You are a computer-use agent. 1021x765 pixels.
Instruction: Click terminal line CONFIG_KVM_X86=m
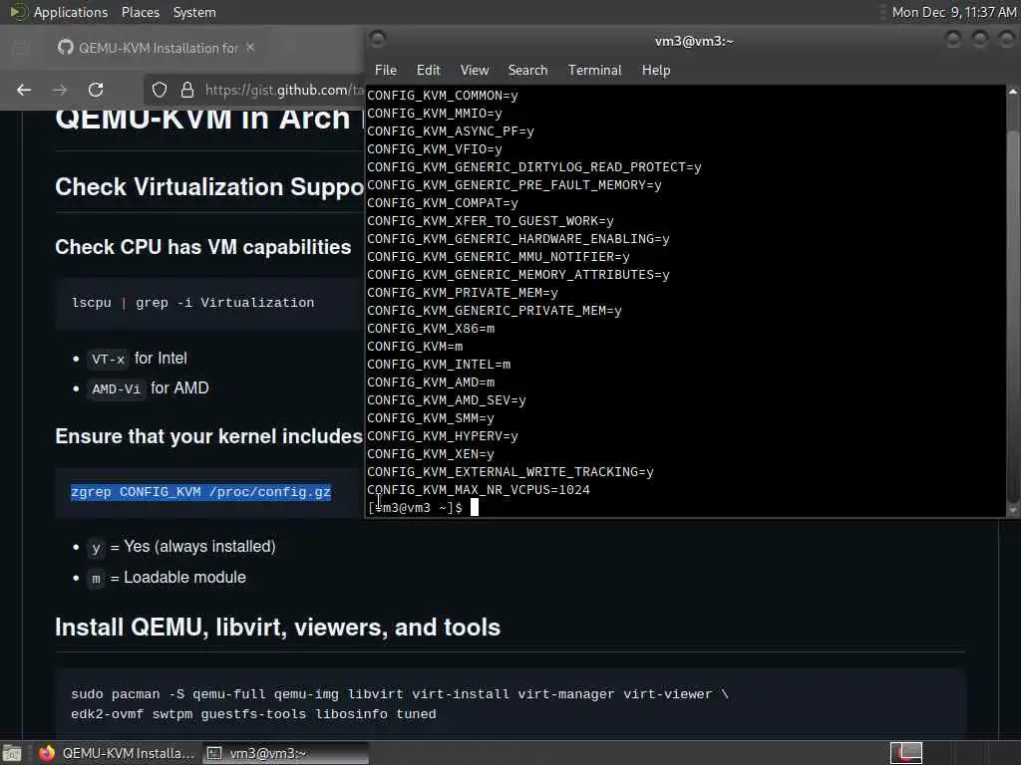tap(431, 329)
